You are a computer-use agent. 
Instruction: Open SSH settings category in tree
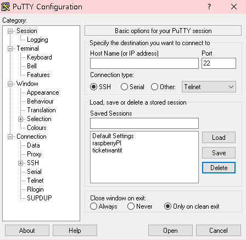pyautogui.click(x=33, y=163)
